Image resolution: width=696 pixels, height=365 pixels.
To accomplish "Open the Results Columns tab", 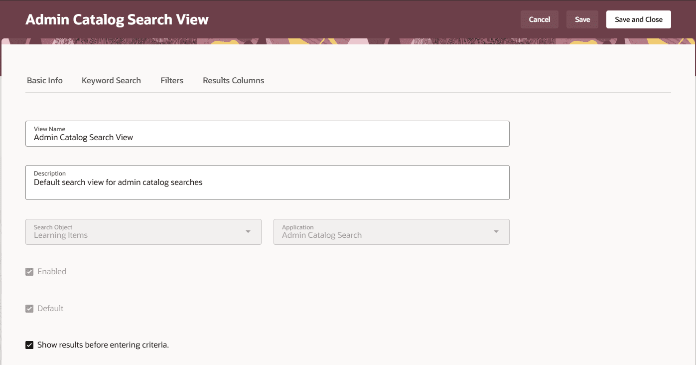I will point(234,80).
